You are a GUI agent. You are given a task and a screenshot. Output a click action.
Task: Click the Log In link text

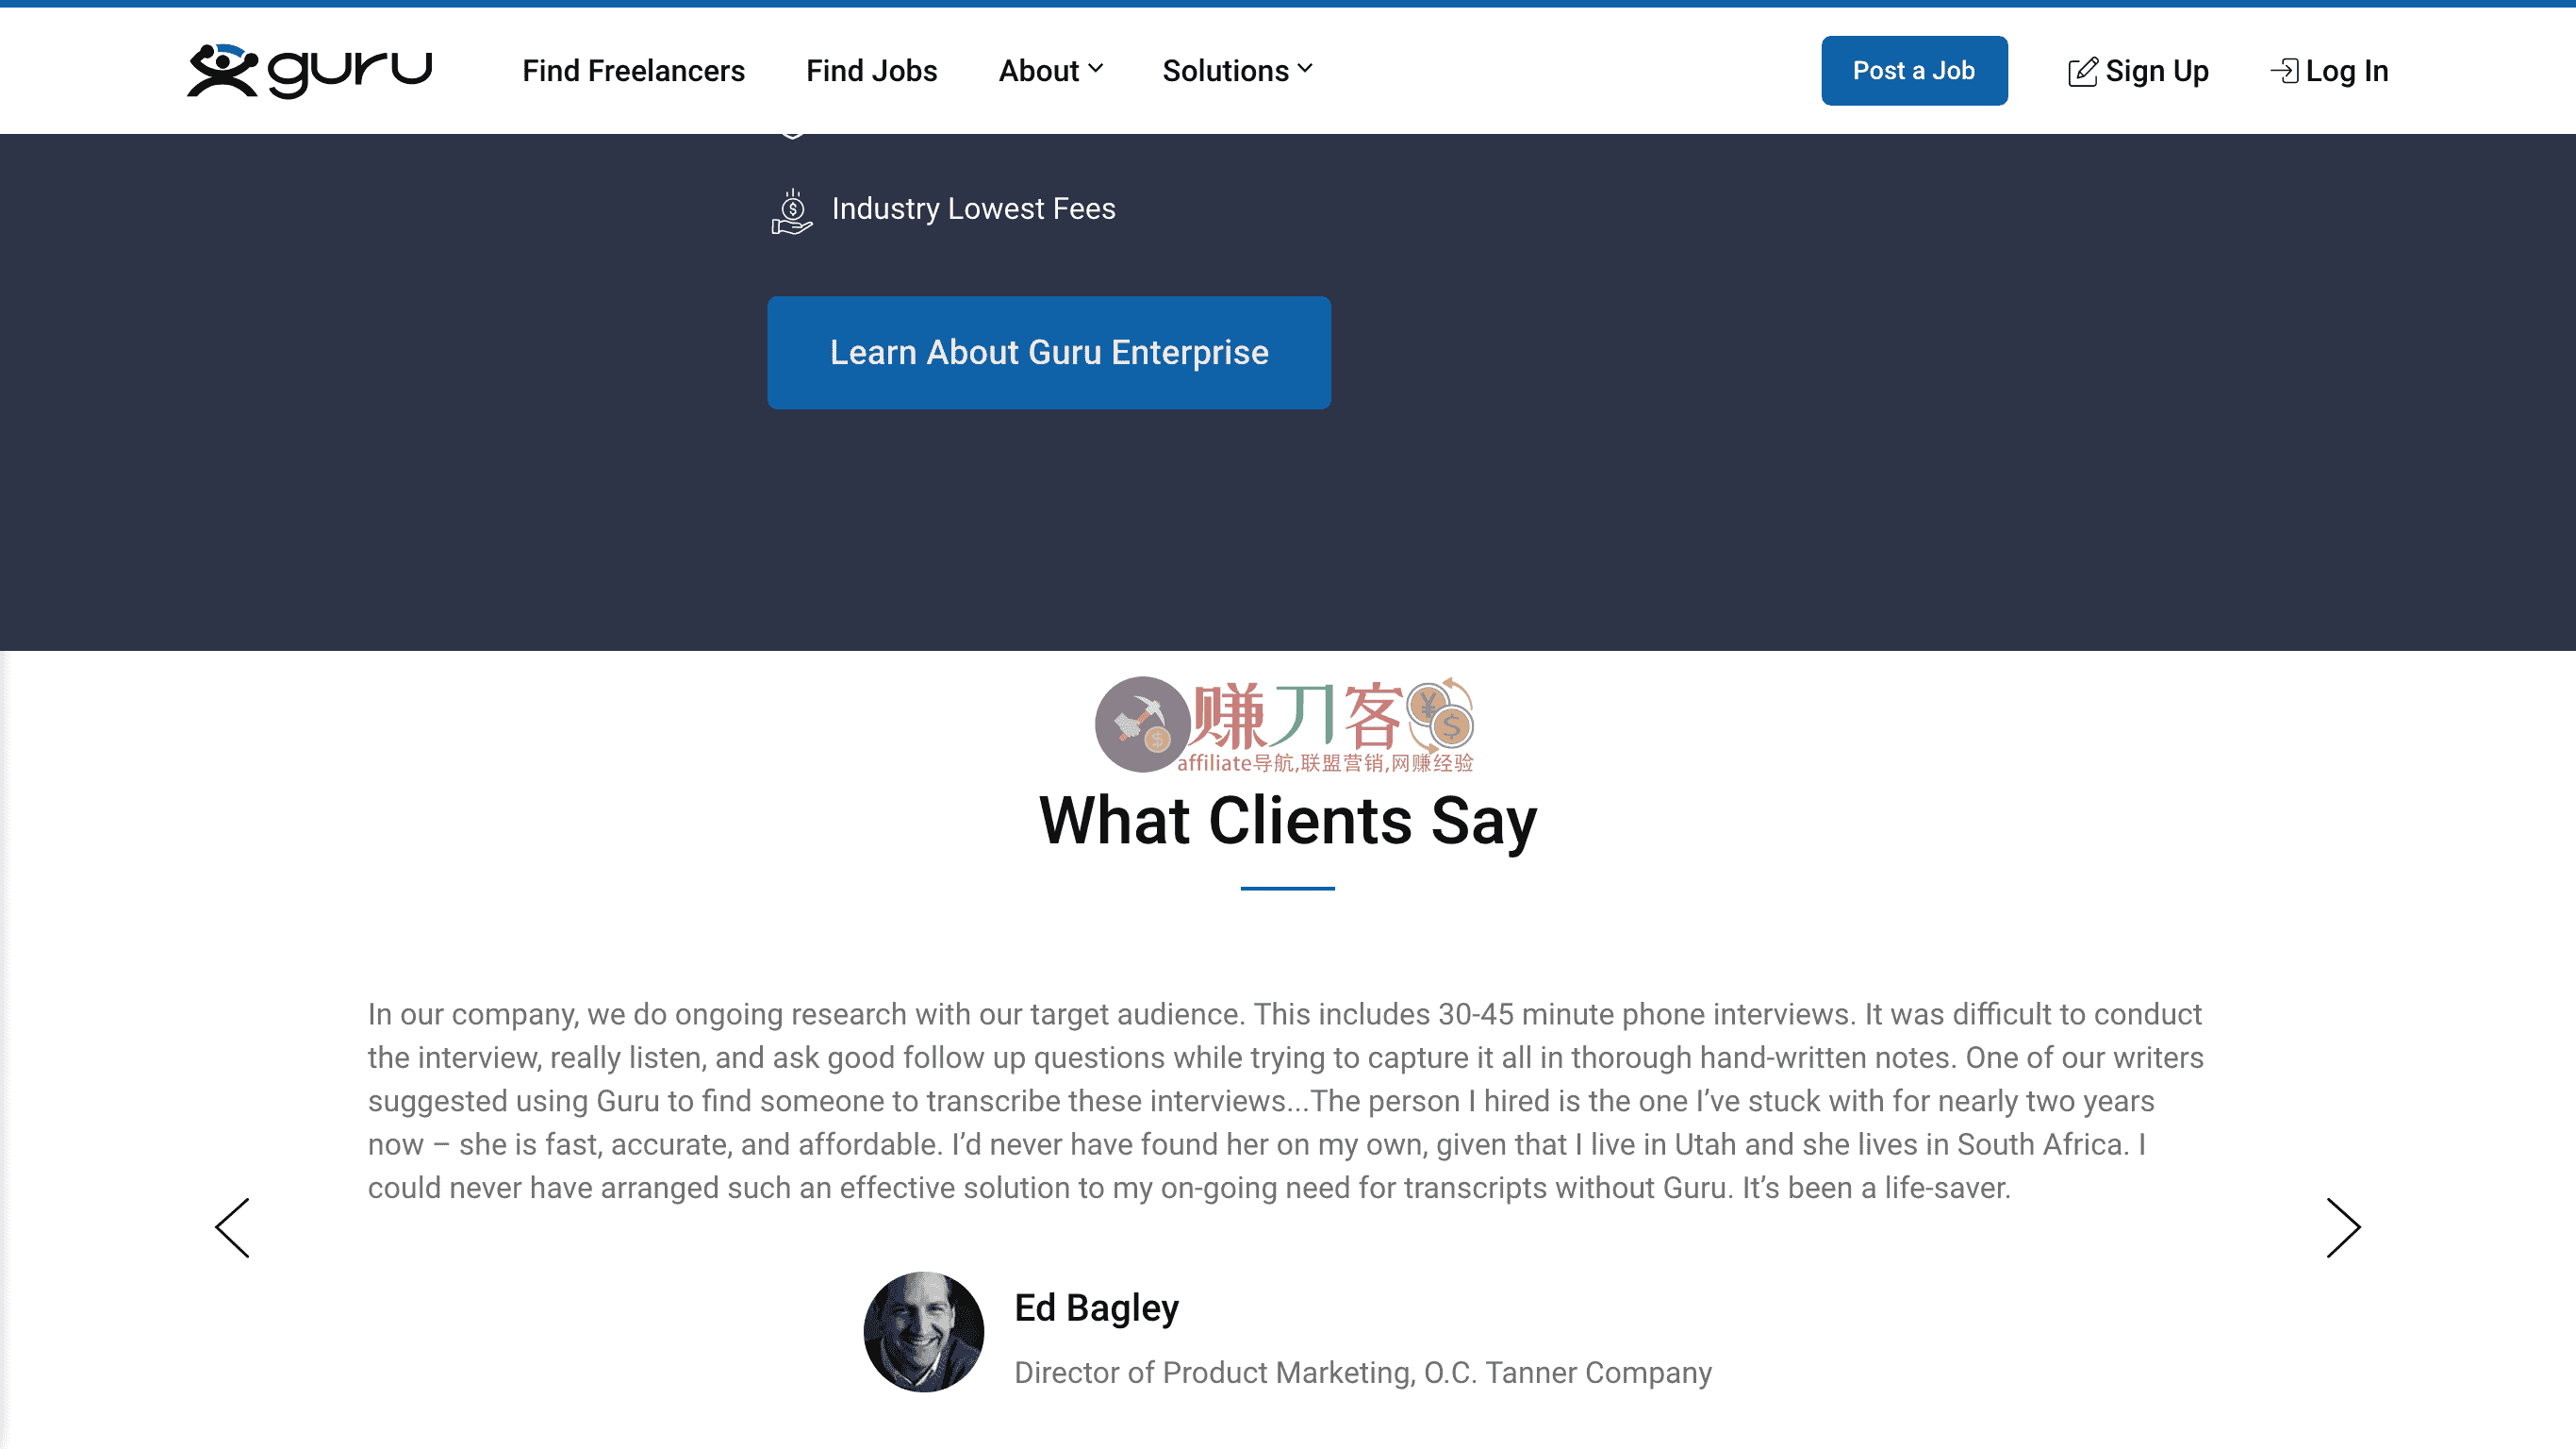point(2347,71)
